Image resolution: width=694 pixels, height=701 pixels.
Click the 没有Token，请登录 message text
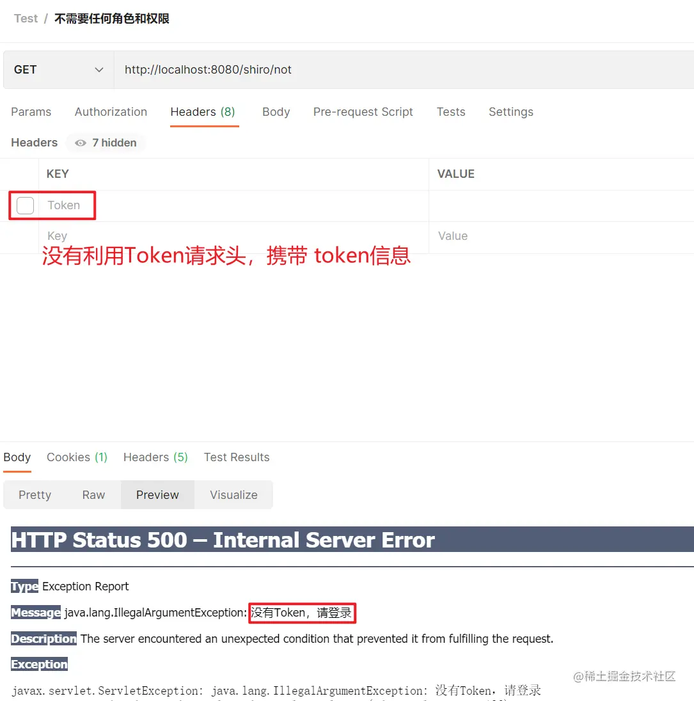[301, 613]
